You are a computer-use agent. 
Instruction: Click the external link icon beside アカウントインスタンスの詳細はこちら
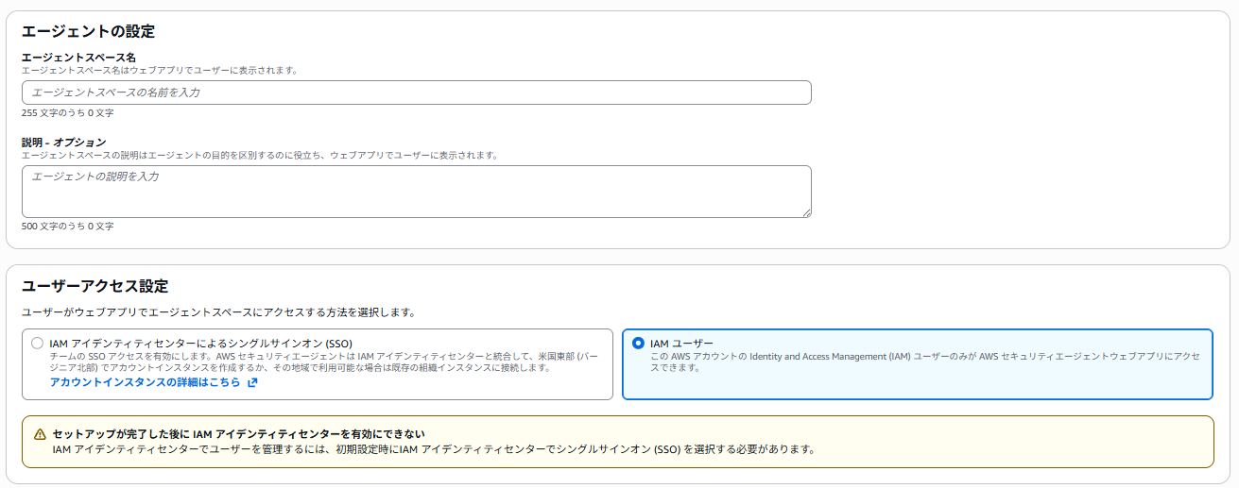pos(252,383)
